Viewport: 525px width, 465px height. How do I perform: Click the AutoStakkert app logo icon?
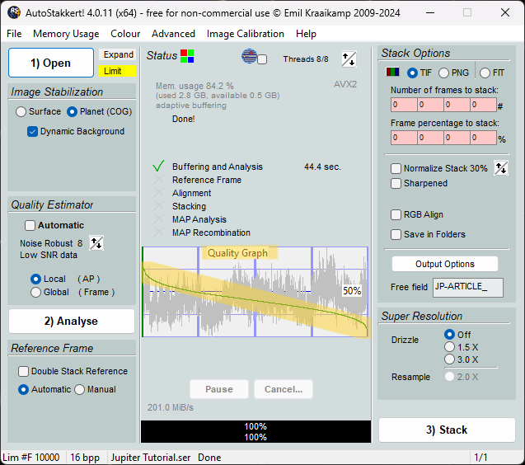point(14,12)
